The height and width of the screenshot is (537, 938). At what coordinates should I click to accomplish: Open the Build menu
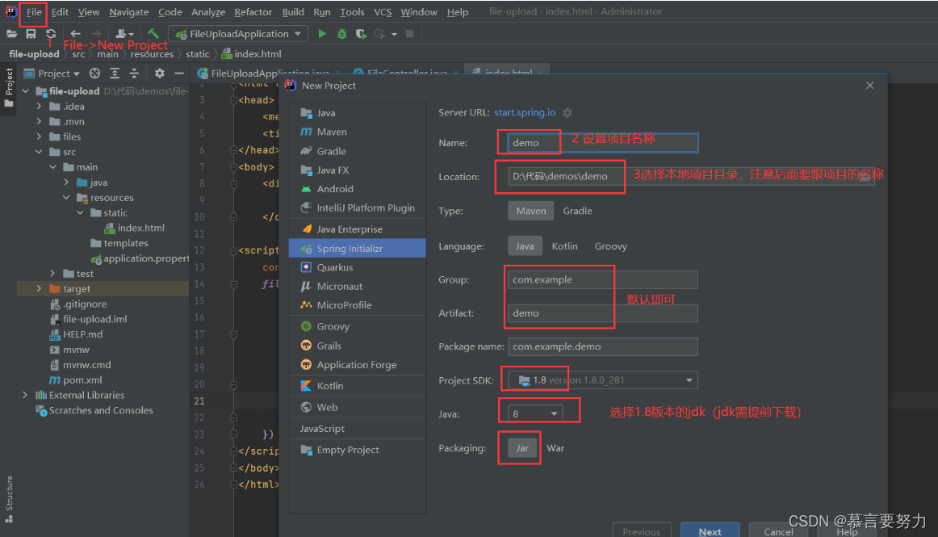point(293,12)
